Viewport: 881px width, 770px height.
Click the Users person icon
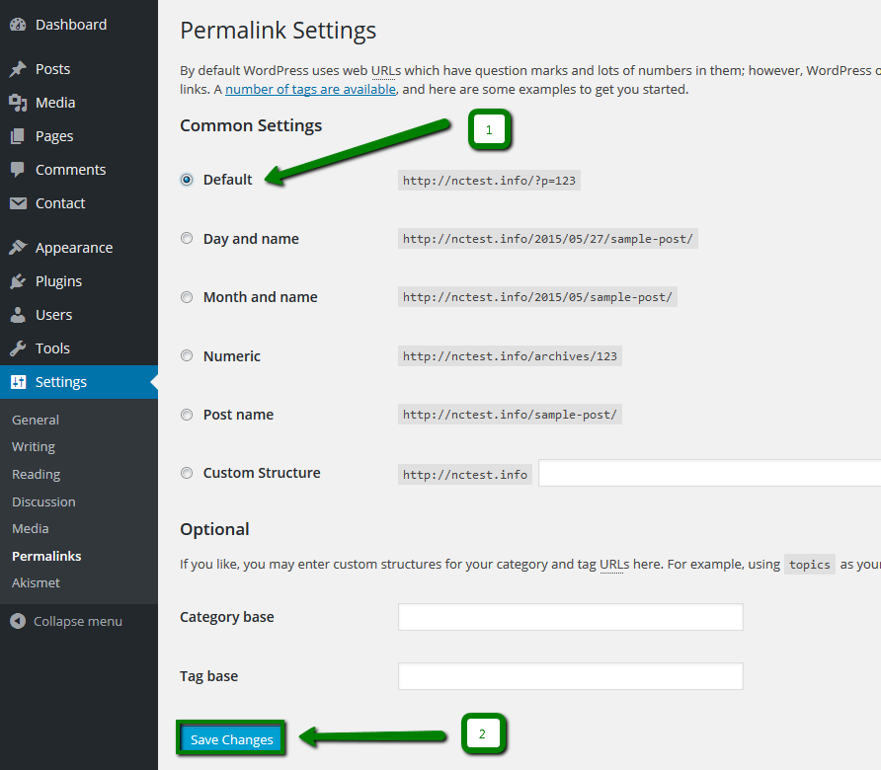coord(18,315)
